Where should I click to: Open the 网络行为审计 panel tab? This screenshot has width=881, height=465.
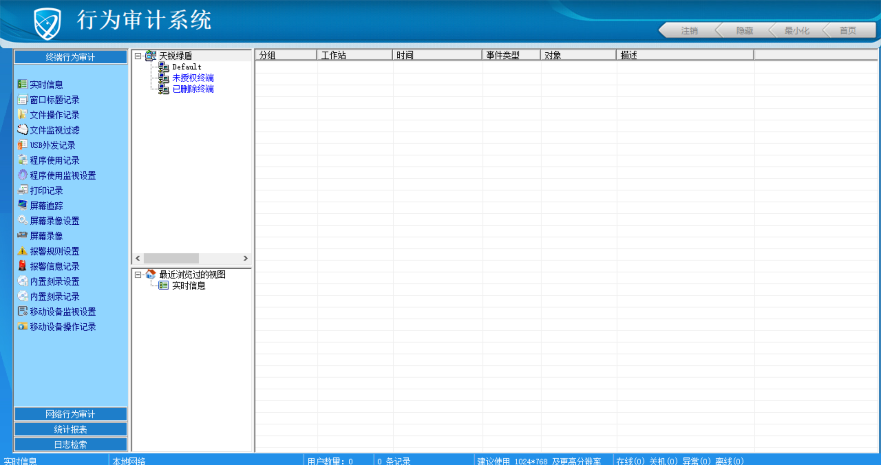(x=71, y=414)
